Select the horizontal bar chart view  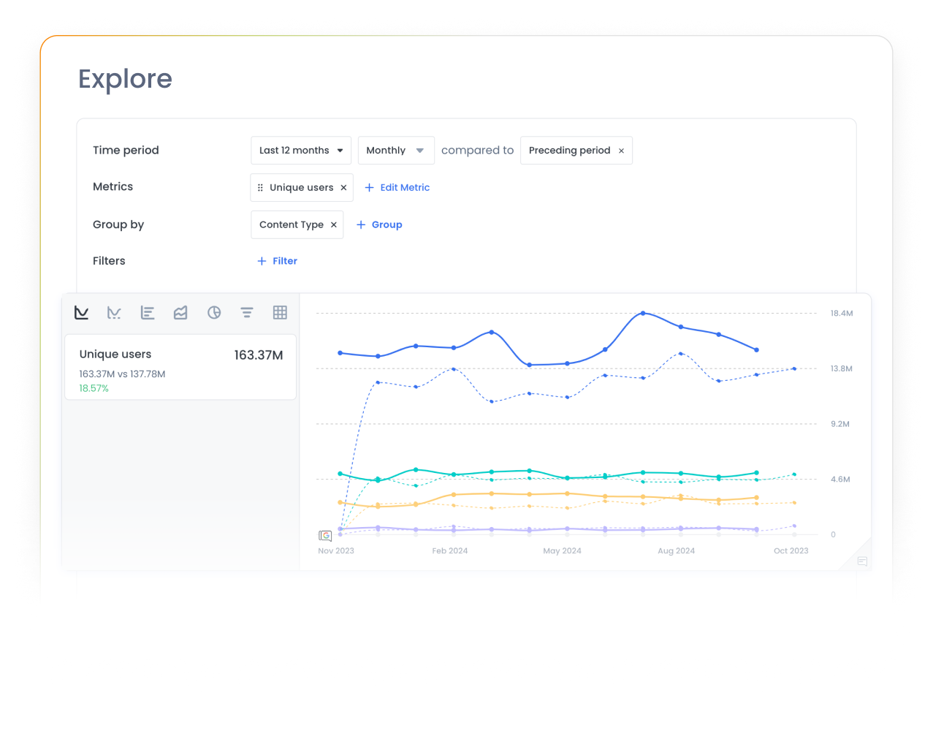148,312
